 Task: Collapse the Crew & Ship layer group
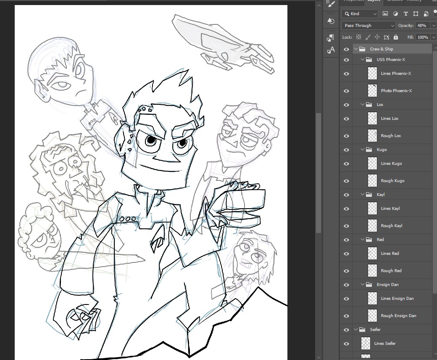(x=355, y=48)
